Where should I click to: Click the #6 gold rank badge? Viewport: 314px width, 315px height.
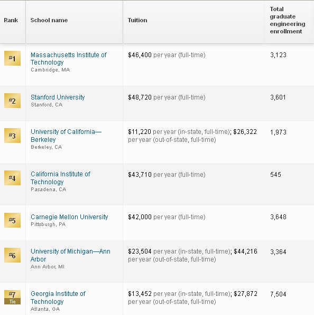pos(12,255)
